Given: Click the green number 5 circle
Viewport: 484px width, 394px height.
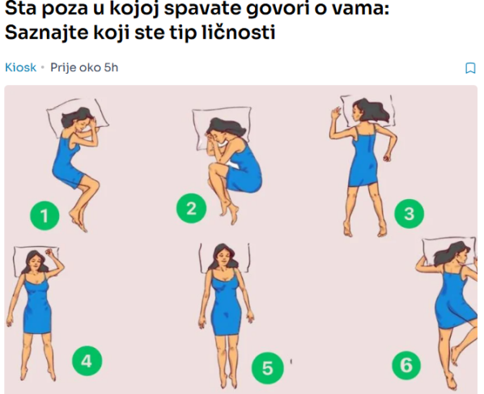Looking at the screenshot, I should pos(267,368).
